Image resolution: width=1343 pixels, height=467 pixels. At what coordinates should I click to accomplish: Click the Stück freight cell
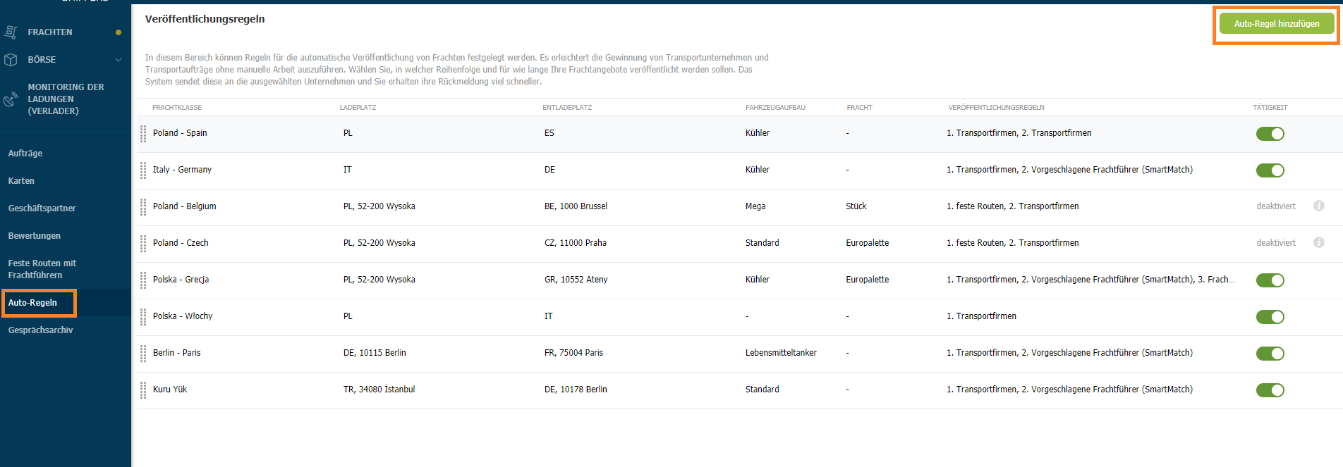pyautogui.click(x=856, y=206)
